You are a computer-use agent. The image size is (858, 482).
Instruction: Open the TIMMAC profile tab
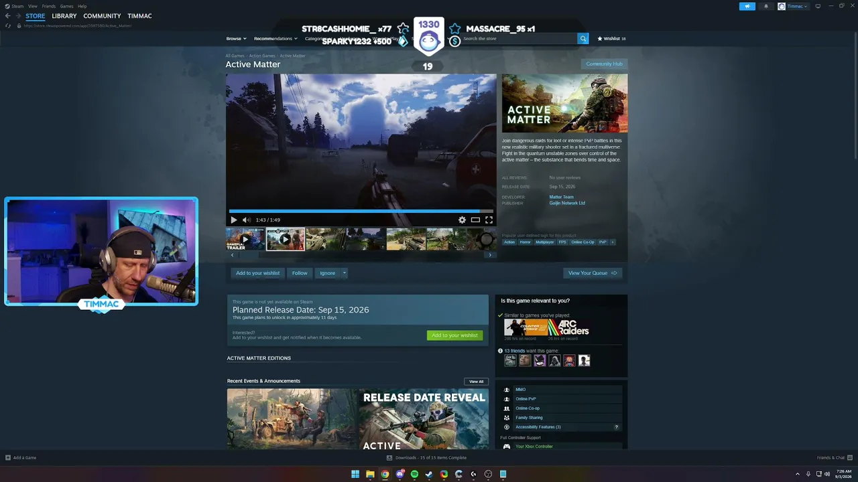(x=139, y=16)
